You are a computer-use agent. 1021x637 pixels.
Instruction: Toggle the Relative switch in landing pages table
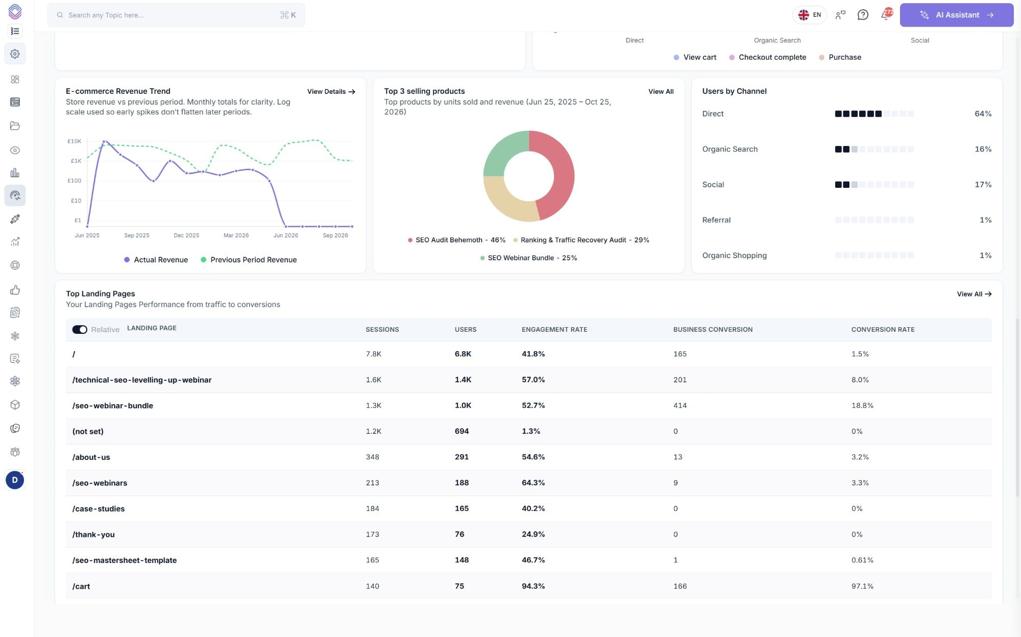(x=80, y=330)
